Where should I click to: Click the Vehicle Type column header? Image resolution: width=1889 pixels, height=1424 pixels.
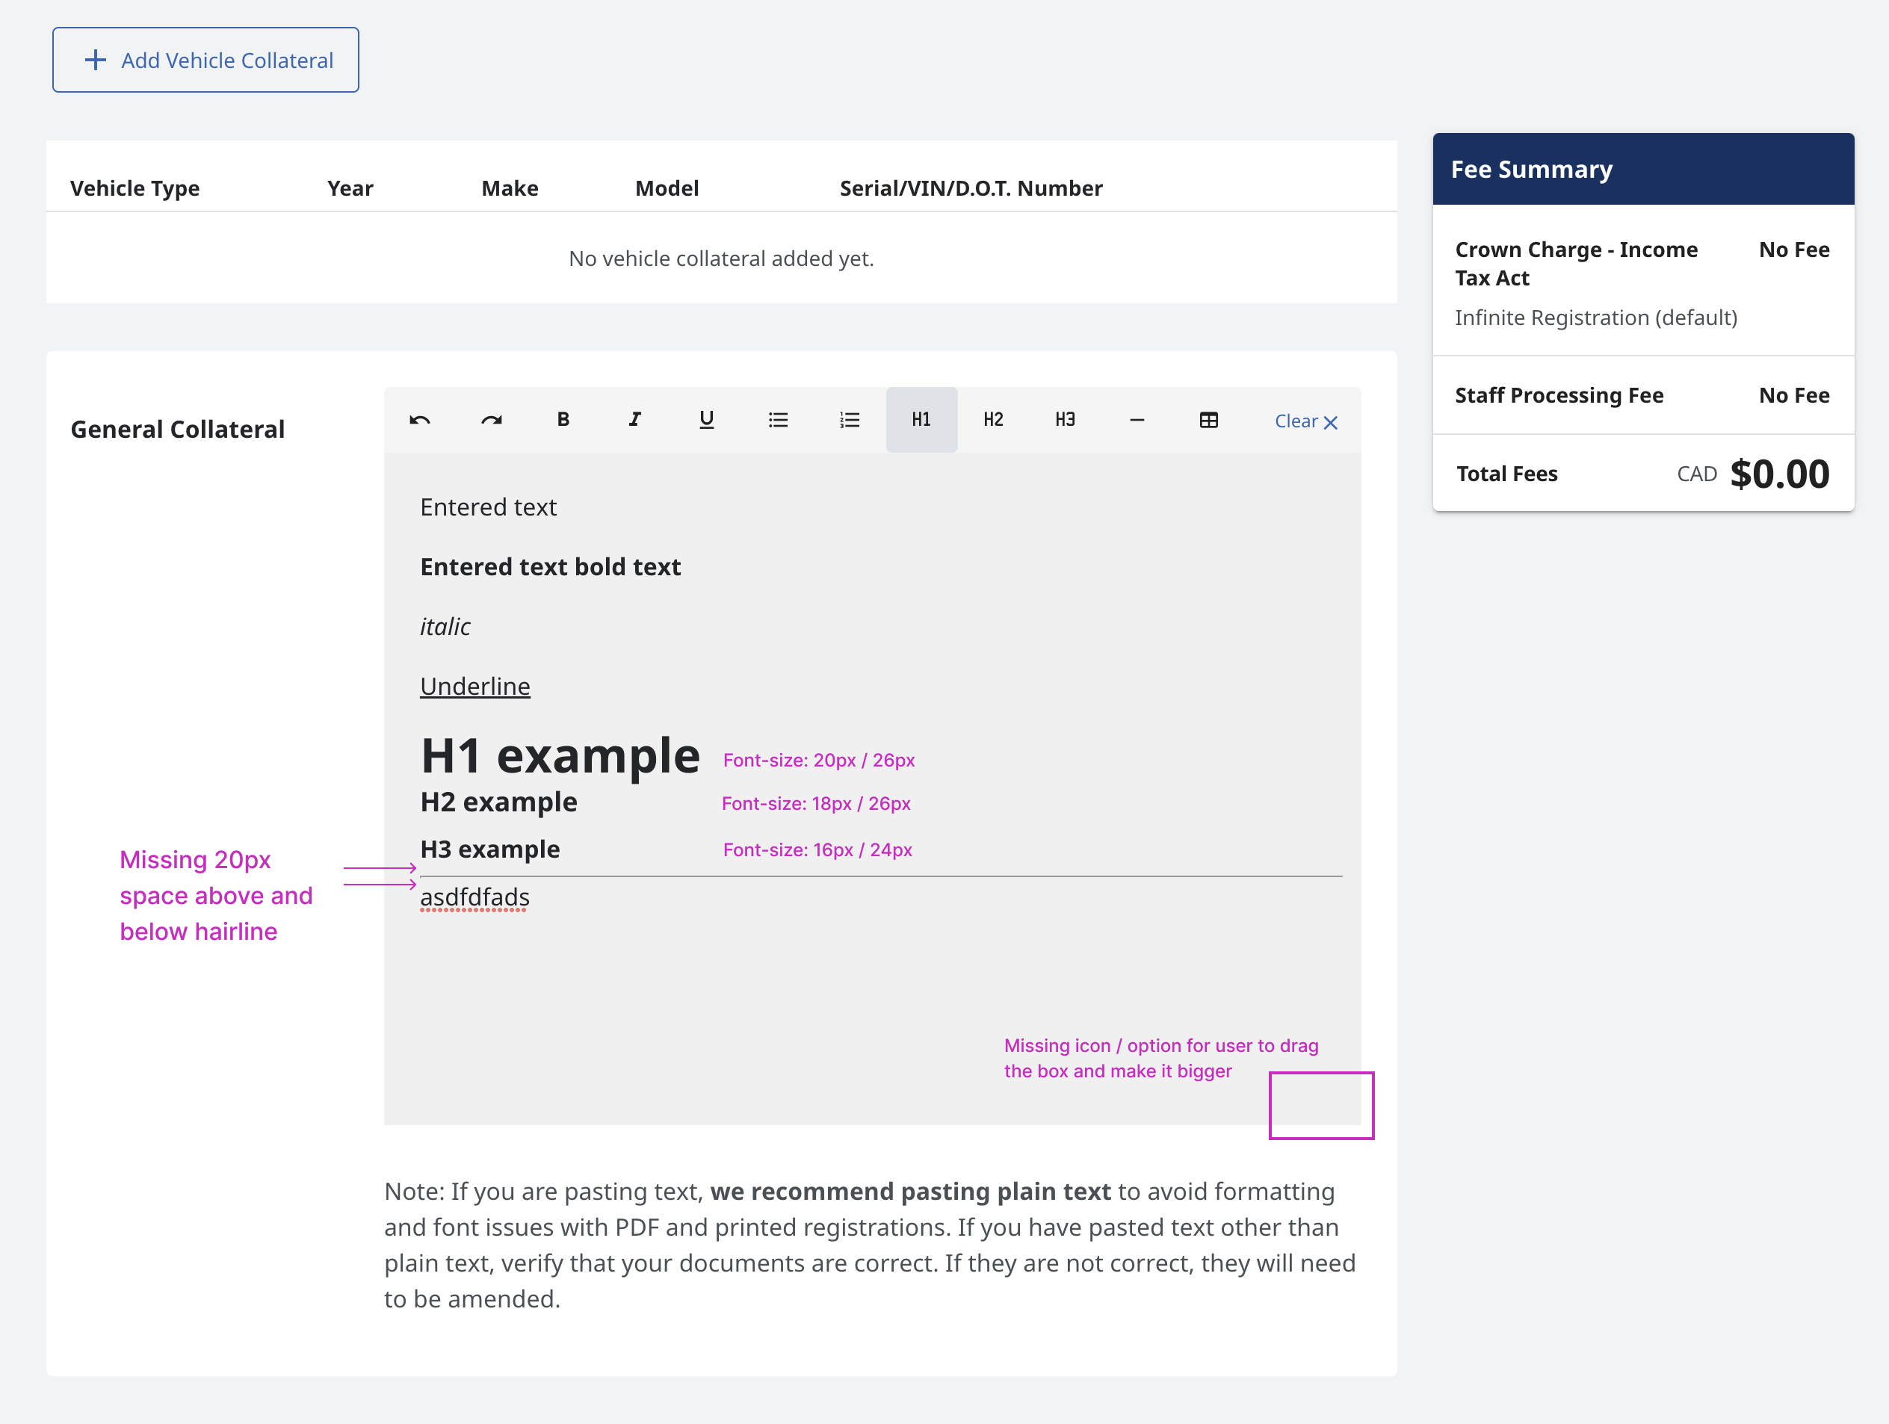point(135,188)
